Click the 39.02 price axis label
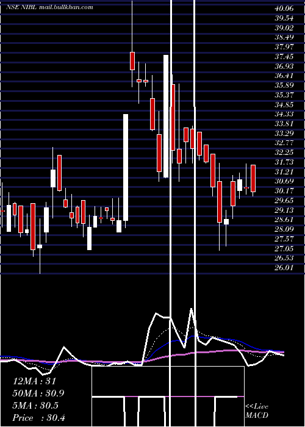The image size is (305, 427). point(284,28)
